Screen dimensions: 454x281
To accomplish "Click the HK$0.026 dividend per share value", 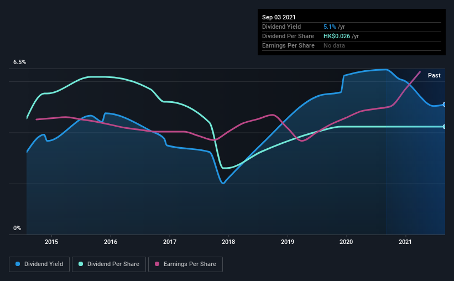I will coord(337,36).
